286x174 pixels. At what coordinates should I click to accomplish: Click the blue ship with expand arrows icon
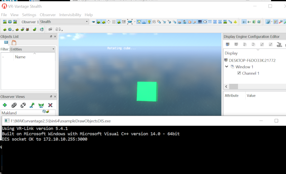click(x=130, y=22)
